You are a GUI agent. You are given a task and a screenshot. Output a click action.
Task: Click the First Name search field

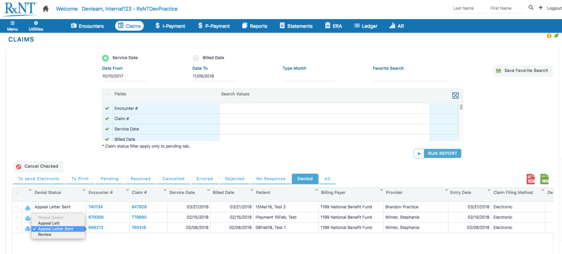pyautogui.click(x=507, y=8)
